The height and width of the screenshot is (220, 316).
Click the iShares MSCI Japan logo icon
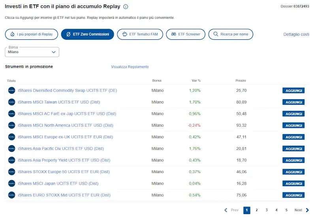point(11,183)
